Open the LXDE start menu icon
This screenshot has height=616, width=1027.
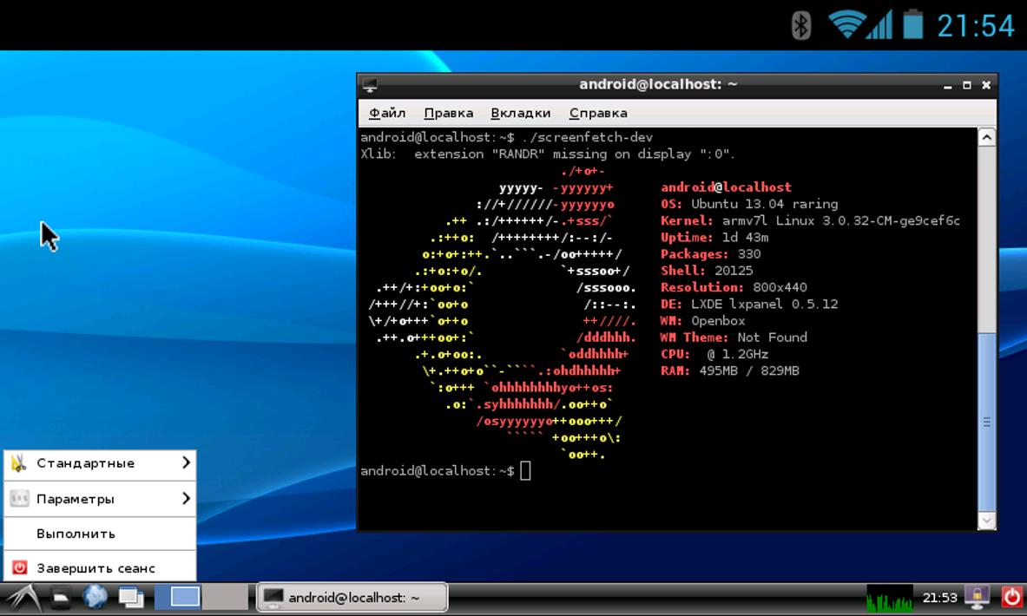pos(23,598)
